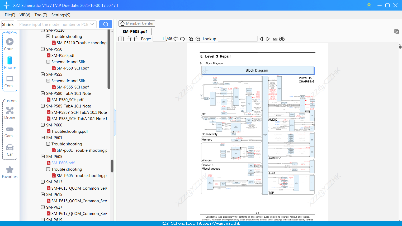Image resolution: width=402 pixels, height=226 pixels.
Task: Click the Shrink button
Action: [8, 24]
